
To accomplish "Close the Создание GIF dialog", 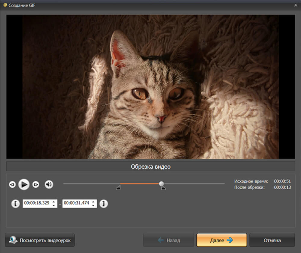I will (x=296, y=5).
